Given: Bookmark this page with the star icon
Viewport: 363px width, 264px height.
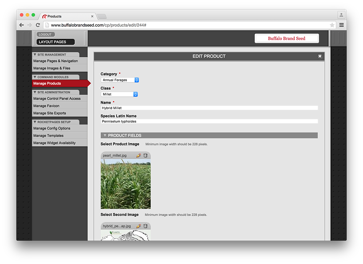Looking at the screenshot, I should [332, 25].
